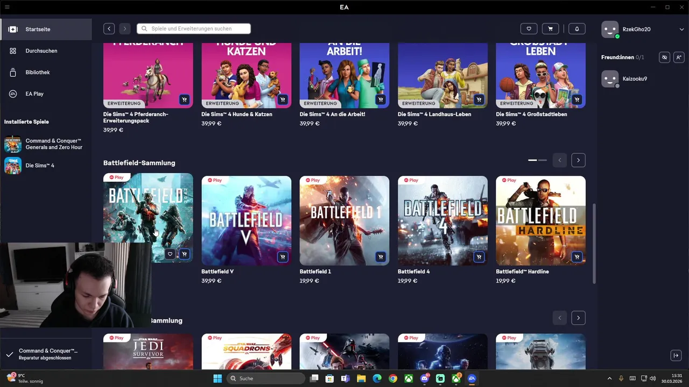Click Die Sims 4 Hunde & Katzen title
Image resolution: width=689 pixels, height=387 pixels.
pyautogui.click(x=237, y=114)
